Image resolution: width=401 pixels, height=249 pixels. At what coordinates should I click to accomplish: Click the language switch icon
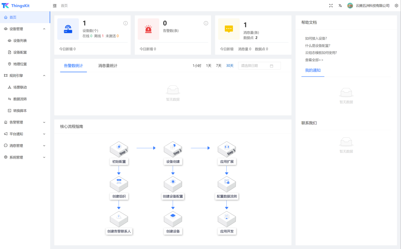click(340, 5)
